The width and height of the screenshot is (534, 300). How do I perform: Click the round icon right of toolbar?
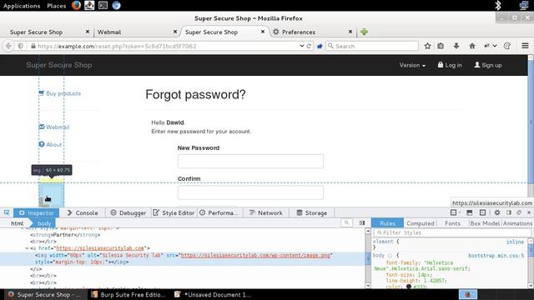pos(507,46)
